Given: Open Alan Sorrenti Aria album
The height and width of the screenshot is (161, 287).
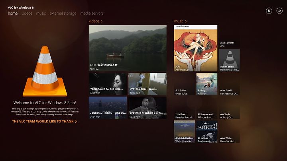Looking at the screenshot, I should [229, 36].
